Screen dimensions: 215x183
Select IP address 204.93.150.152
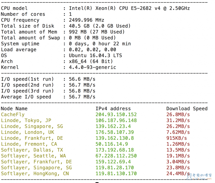116,114
